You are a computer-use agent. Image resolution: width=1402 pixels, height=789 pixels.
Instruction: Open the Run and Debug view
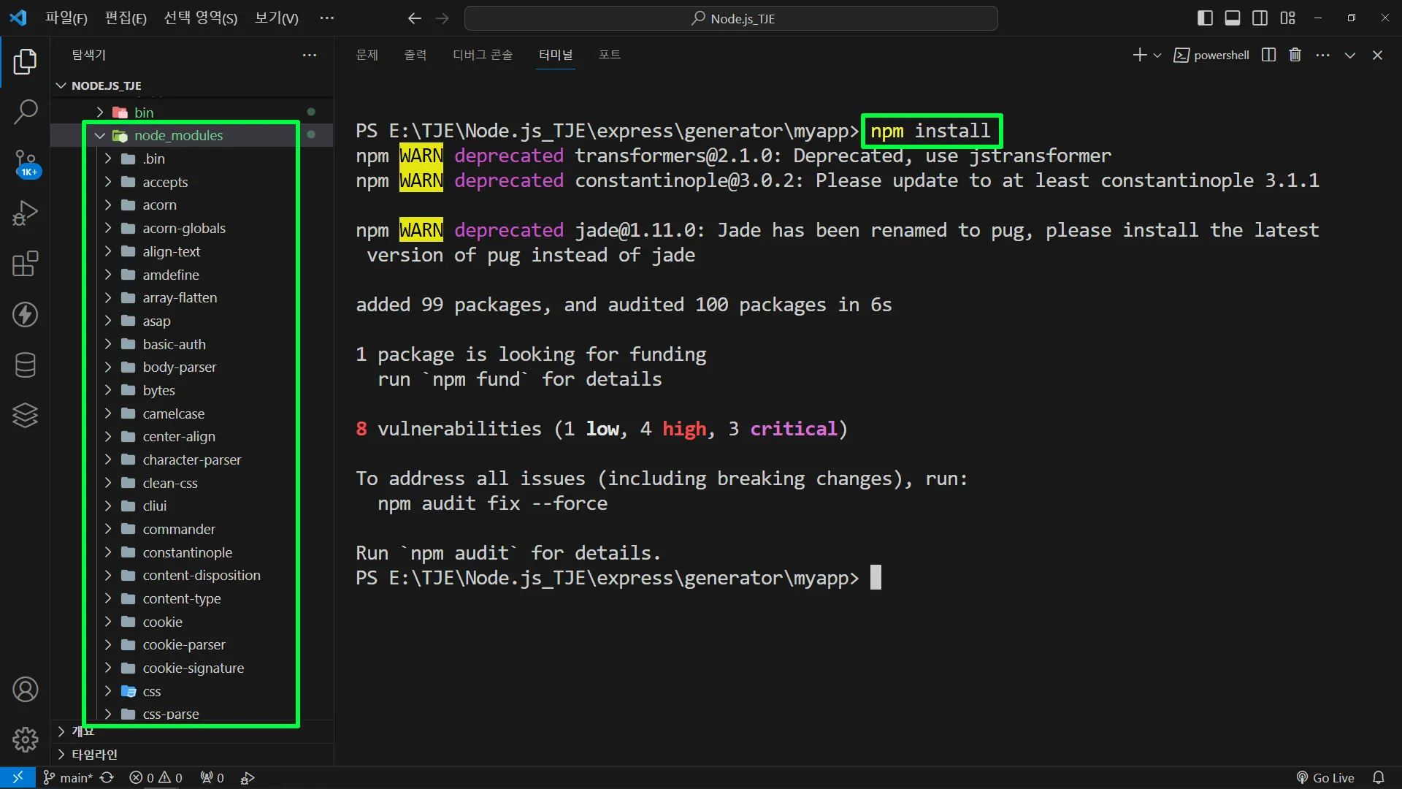click(26, 213)
